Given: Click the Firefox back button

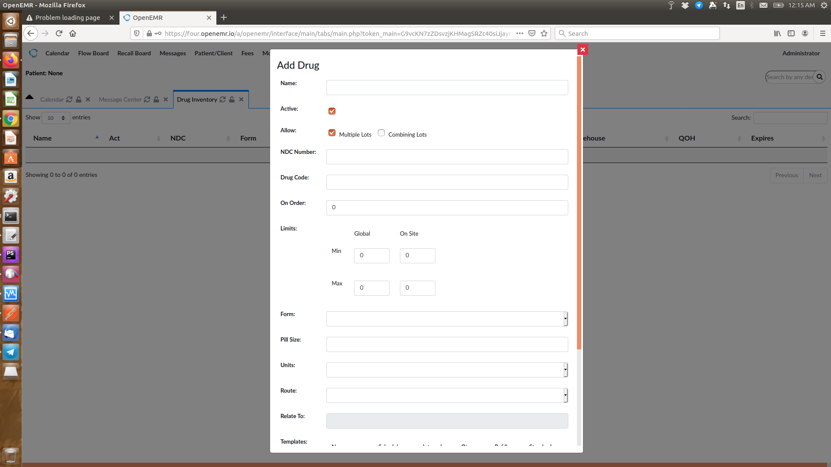Looking at the screenshot, I should pos(30,33).
